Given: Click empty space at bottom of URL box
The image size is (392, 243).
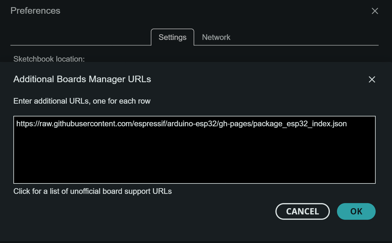Looking at the screenshot, I should pyautogui.click(x=194, y=176).
